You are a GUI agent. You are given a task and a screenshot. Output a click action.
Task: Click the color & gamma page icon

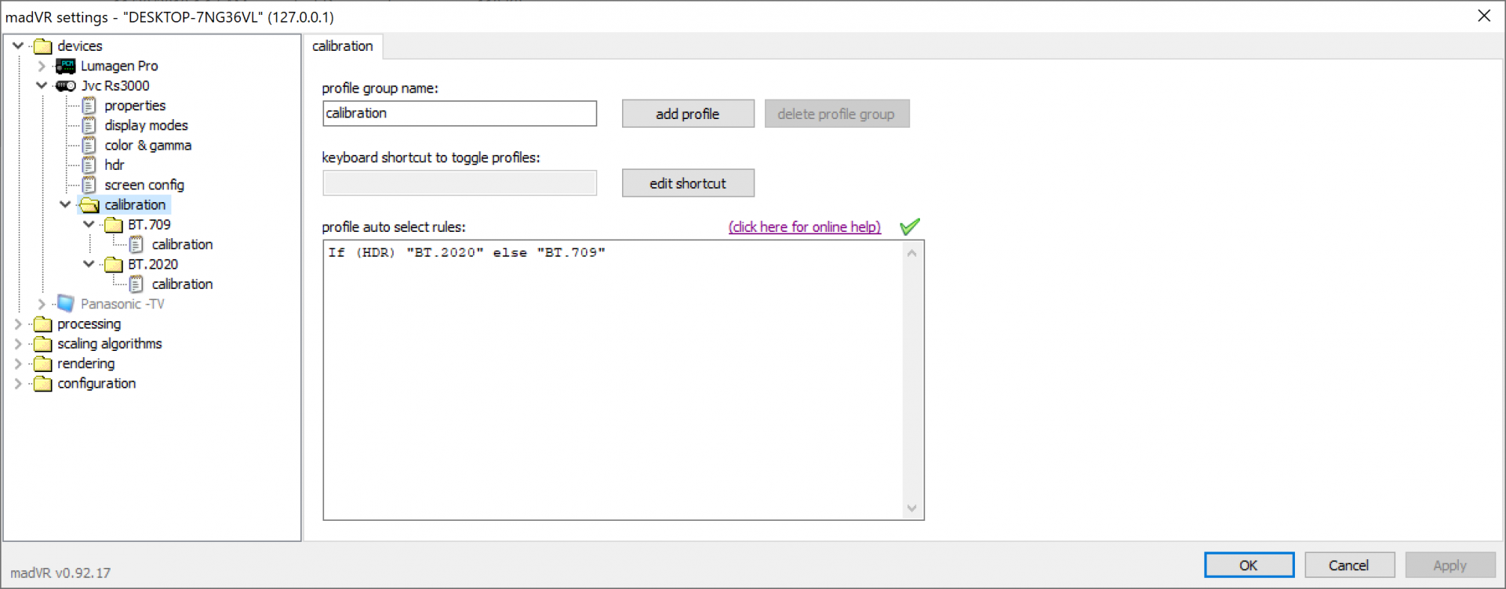89,146
